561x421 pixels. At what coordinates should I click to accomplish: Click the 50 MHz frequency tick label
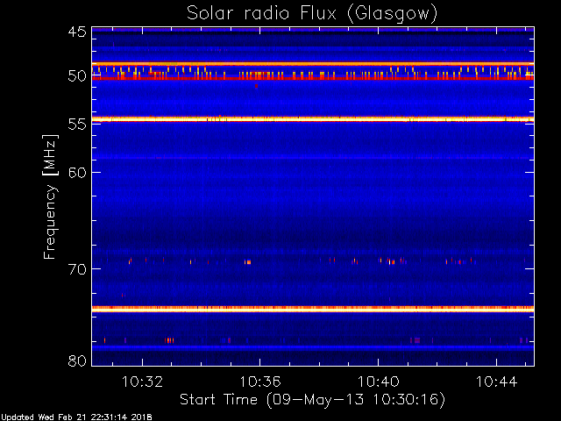pyautogui.click(x=76, y=76)
